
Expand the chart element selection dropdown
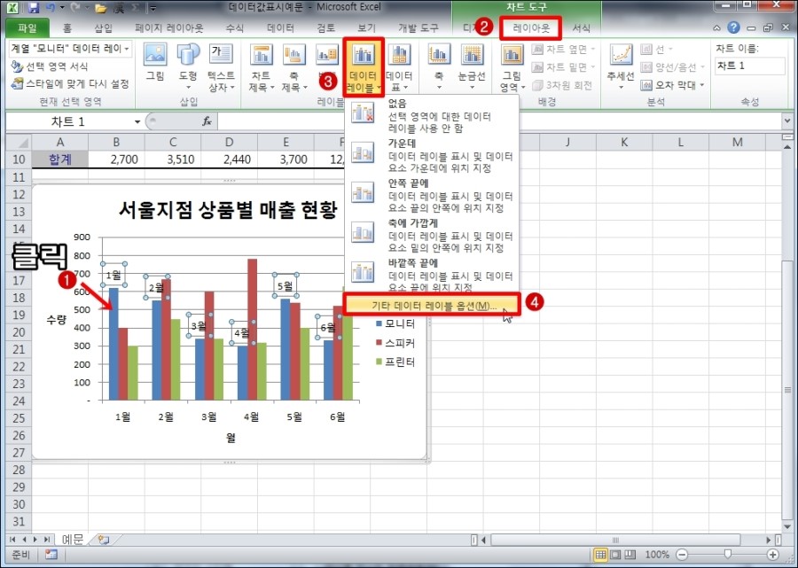pyautogui.click(x=127, y=48)
